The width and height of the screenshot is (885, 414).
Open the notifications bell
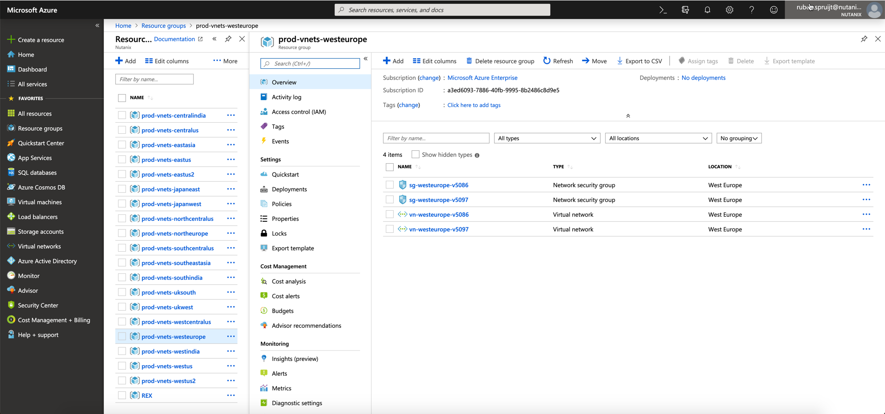[x=707, y=10]
